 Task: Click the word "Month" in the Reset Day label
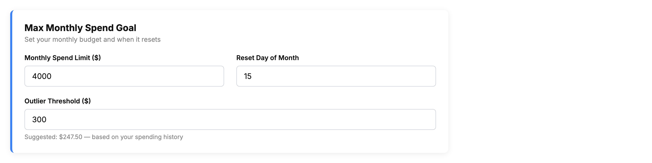pyautogui.click(x=289, y=58)
